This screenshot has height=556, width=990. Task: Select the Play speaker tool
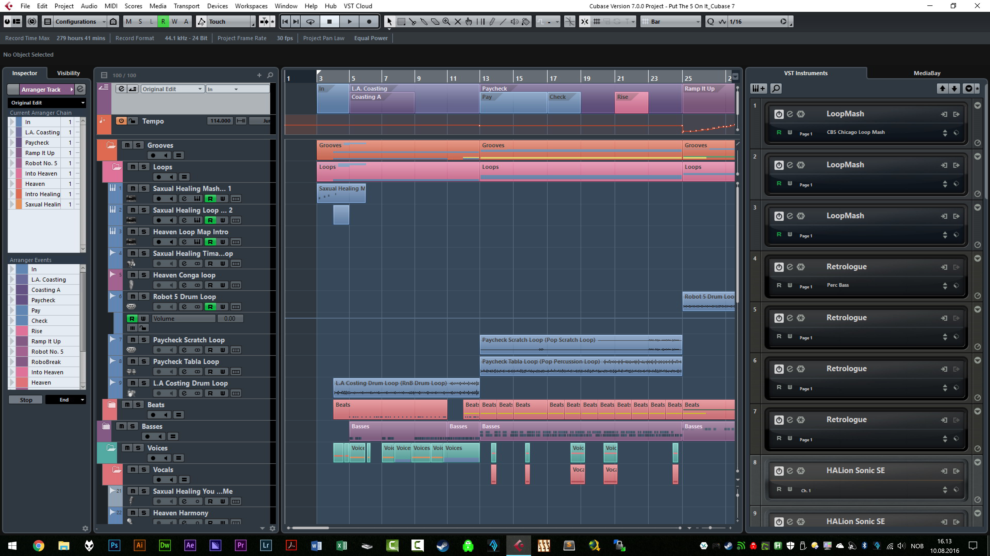pos(514,21)
